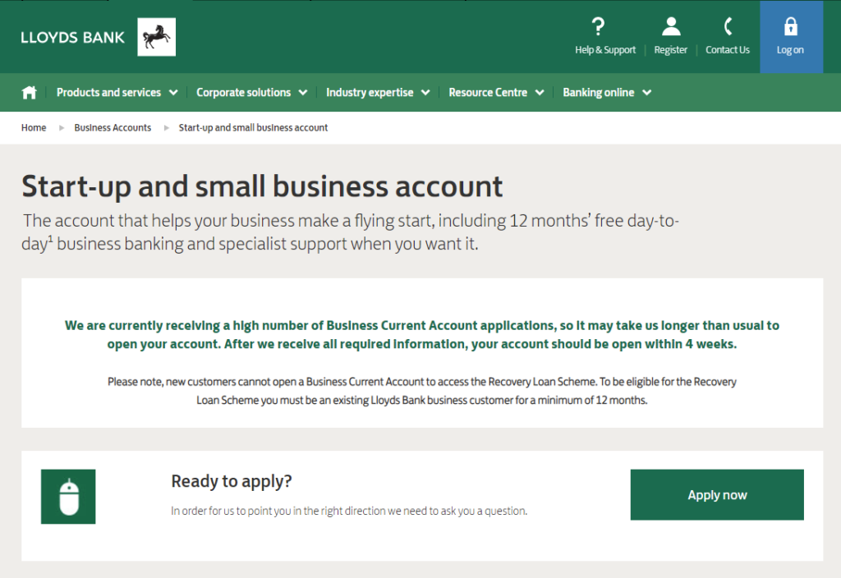
Task: Click the Log on padlock icon
Action: pos(791,26)
